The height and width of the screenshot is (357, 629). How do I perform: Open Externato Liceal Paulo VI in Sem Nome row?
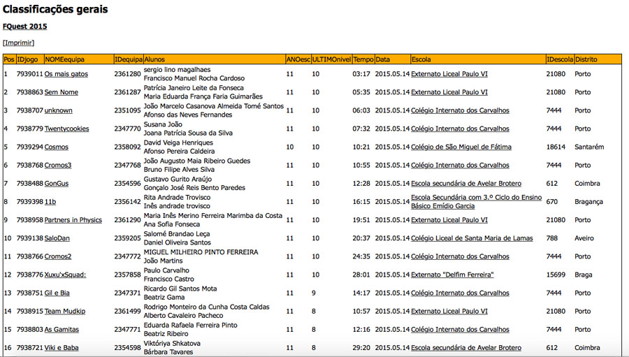(449, 92)
